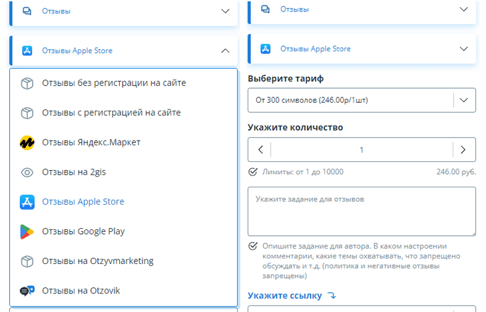
Task: Expand the top-left Отзывы category dropdown
Action: tap(224, 11)
